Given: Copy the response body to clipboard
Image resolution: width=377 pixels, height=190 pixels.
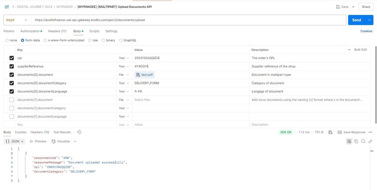Looking at the screenshot, I should click(x=356, y=141).
